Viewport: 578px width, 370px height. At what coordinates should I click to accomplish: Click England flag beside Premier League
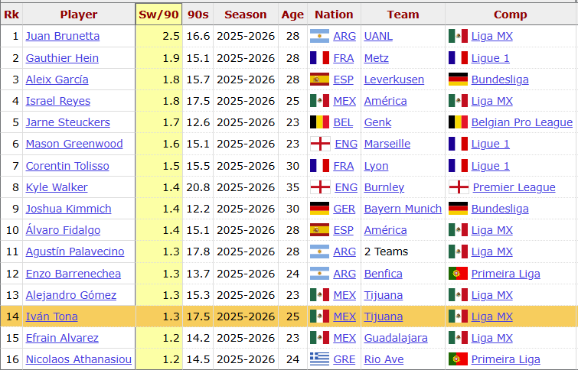(x=458, y=187)
